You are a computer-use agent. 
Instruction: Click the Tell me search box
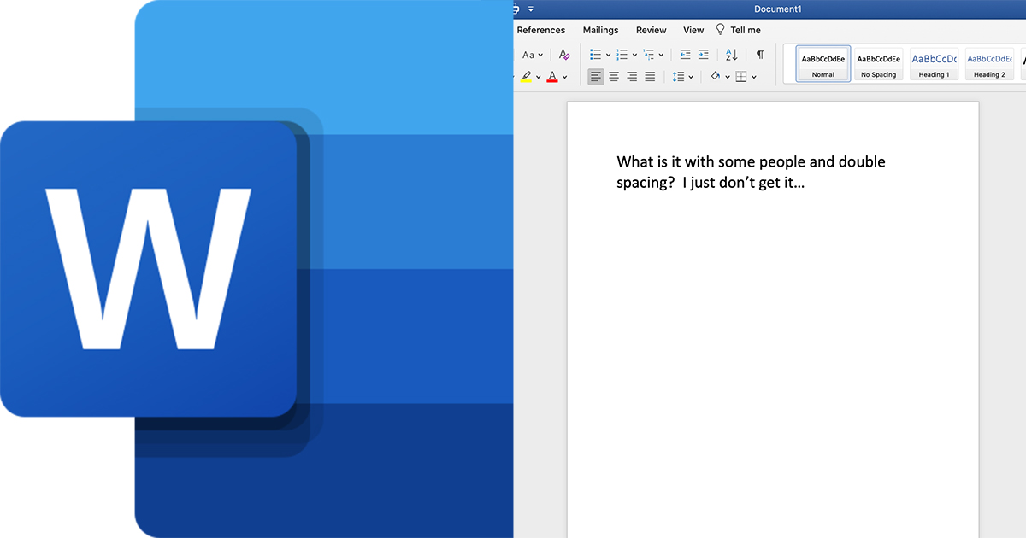pyautogui.click(x=745, y=30)
